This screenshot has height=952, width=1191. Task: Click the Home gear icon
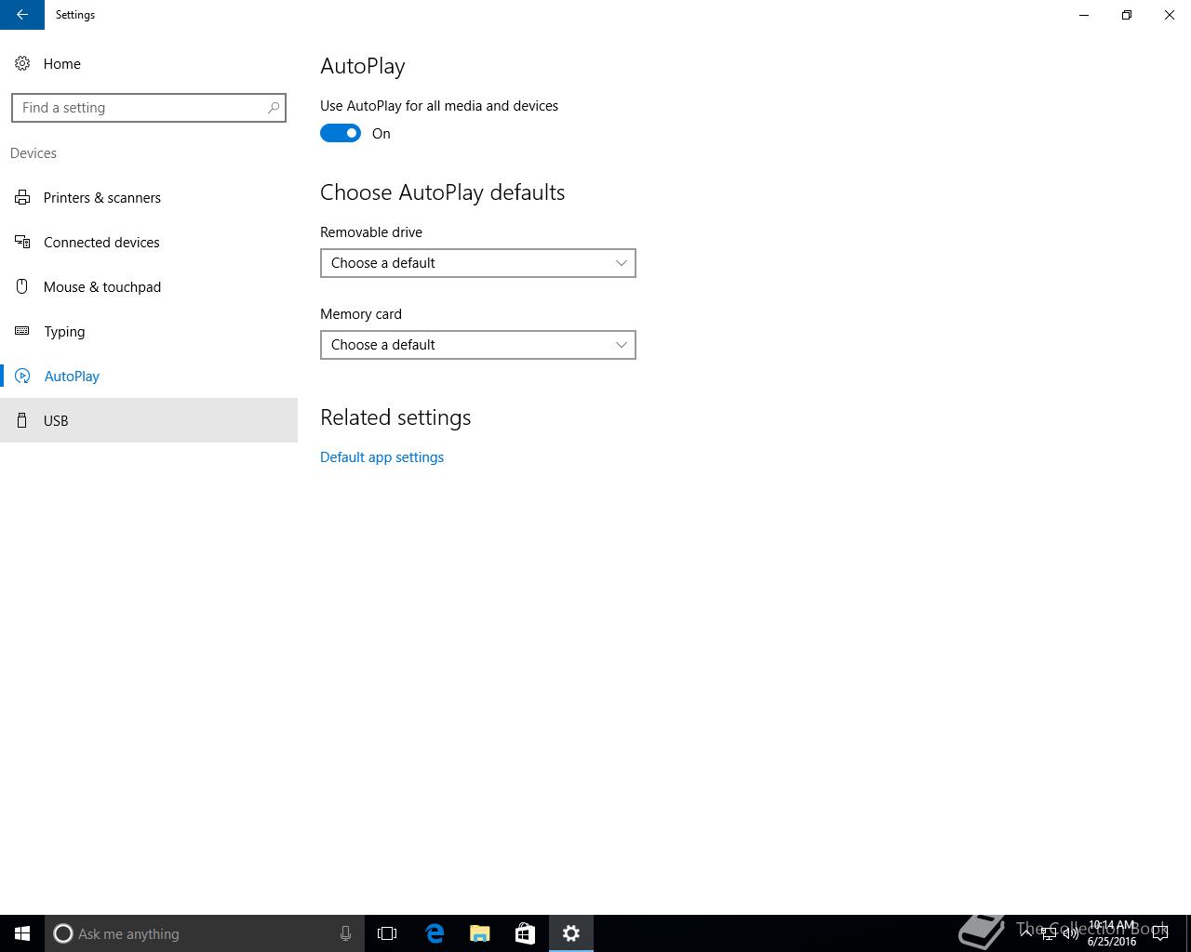point(22,63)
